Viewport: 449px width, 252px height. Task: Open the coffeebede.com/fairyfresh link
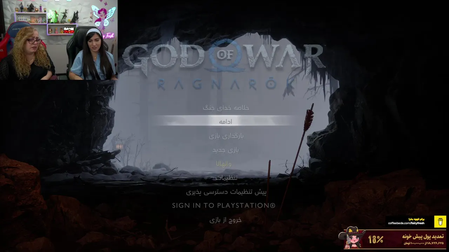point(406,223)
